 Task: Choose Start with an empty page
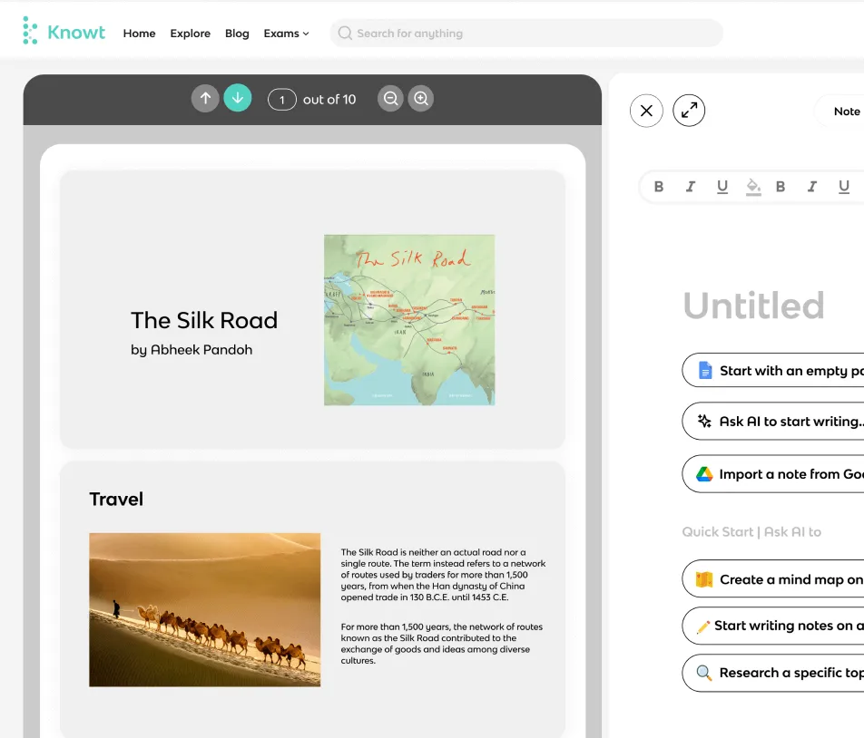(x=773, y=371)
